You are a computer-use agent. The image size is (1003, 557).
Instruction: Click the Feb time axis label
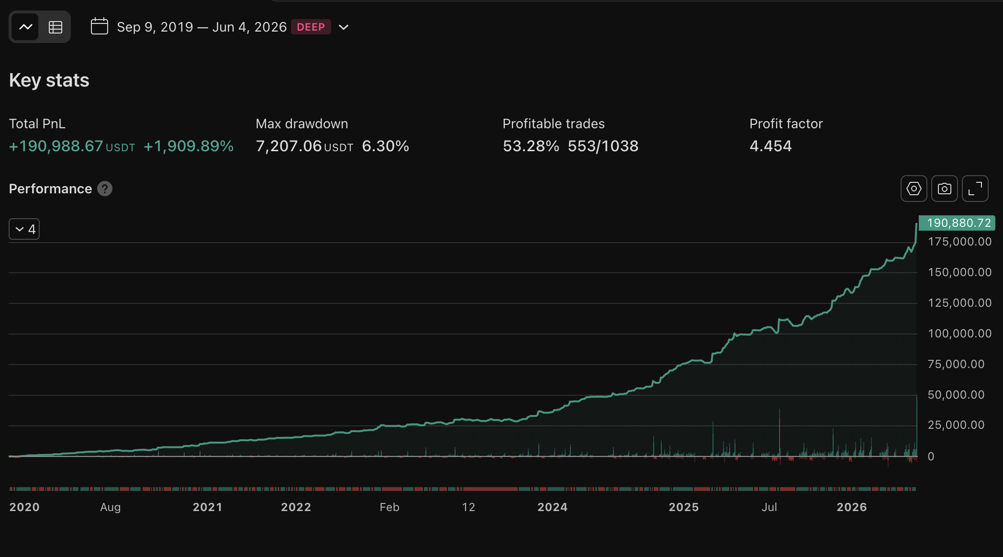tap(389, 507)
